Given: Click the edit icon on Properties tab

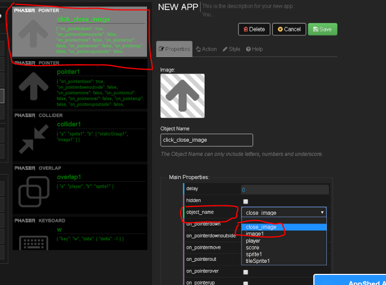Looking at the screenshot, I should (161, 49).
